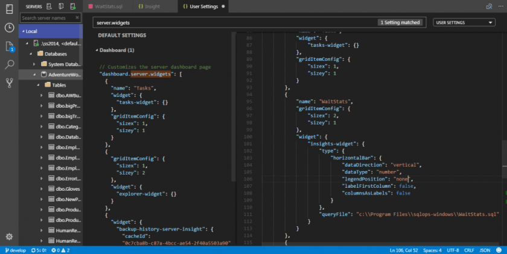Expand the dbo.AWBu... table

point(42,96)
